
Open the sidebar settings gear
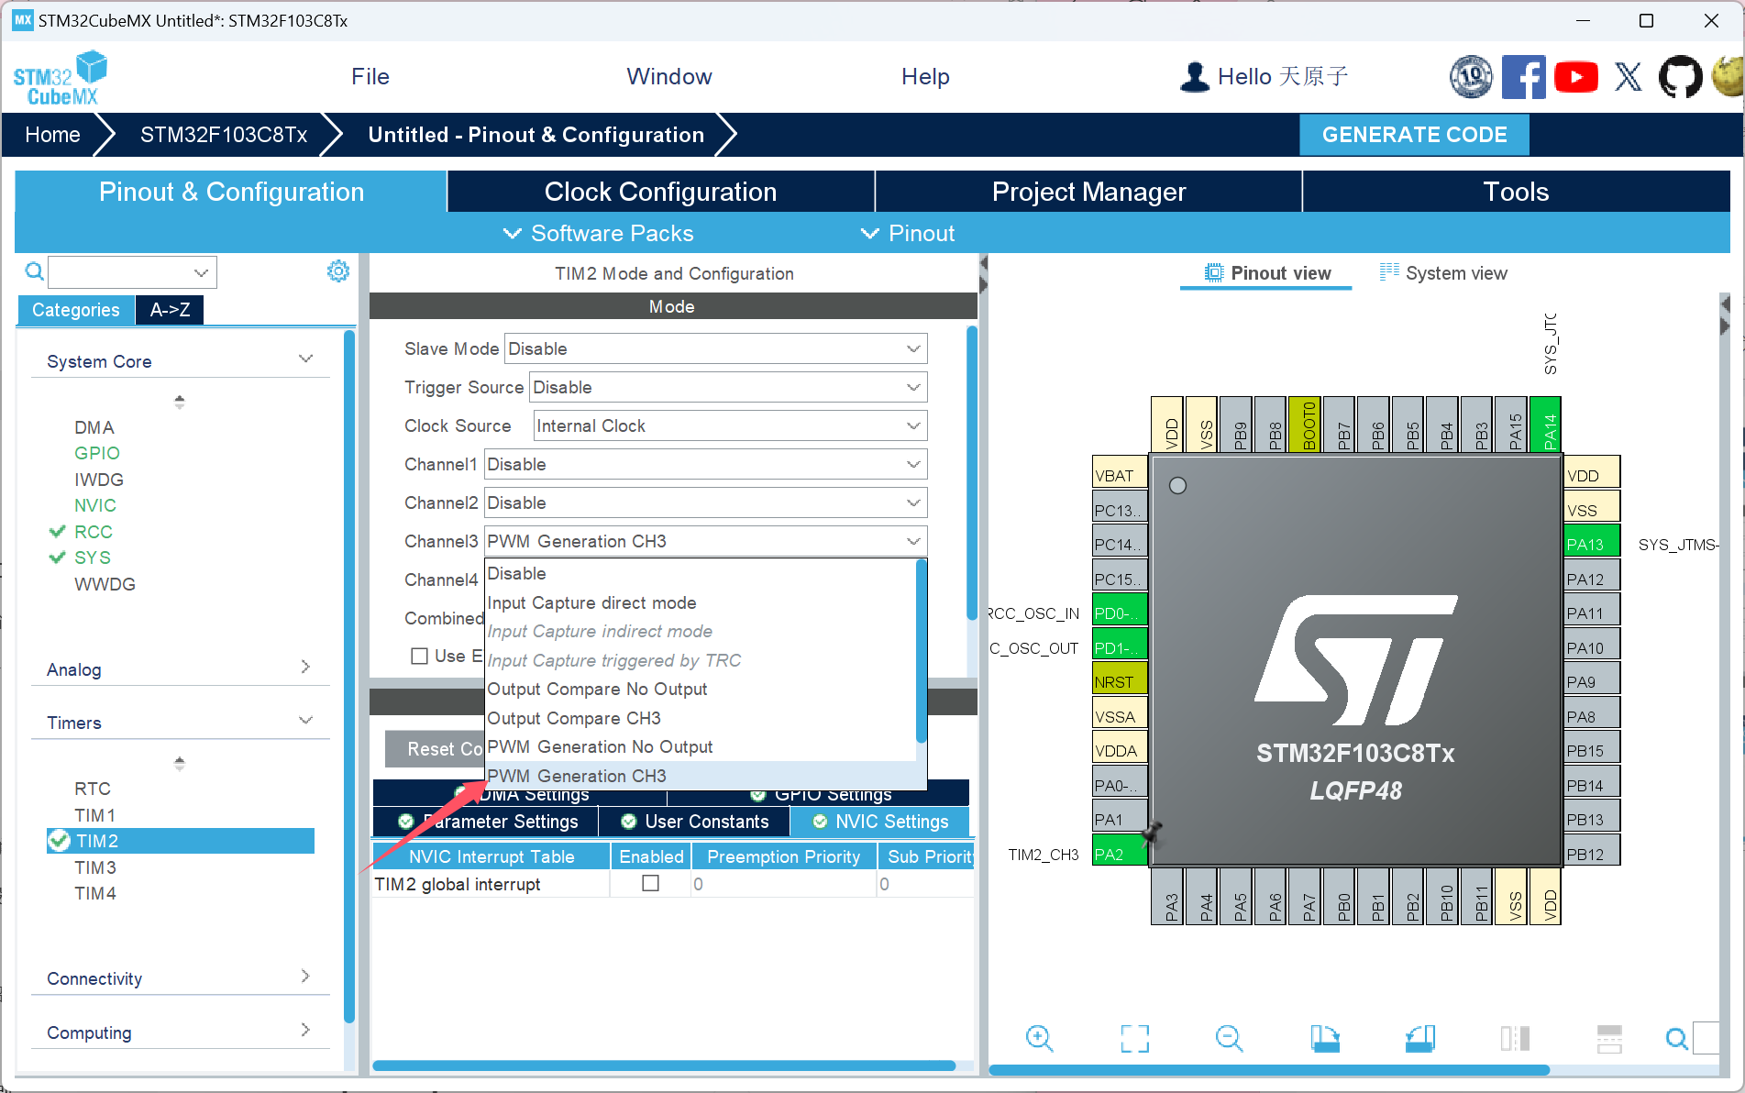click(x=337, y=270)
